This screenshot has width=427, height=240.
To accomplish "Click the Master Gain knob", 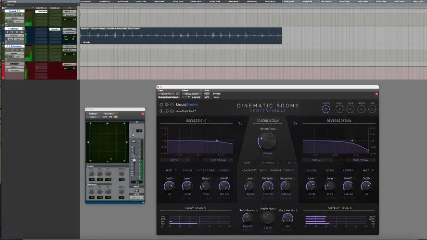I will 267,218.
